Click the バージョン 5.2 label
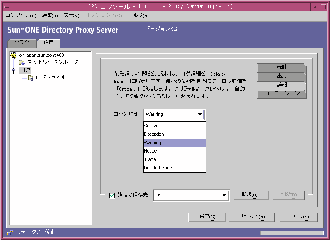 [x=161, y=29]
